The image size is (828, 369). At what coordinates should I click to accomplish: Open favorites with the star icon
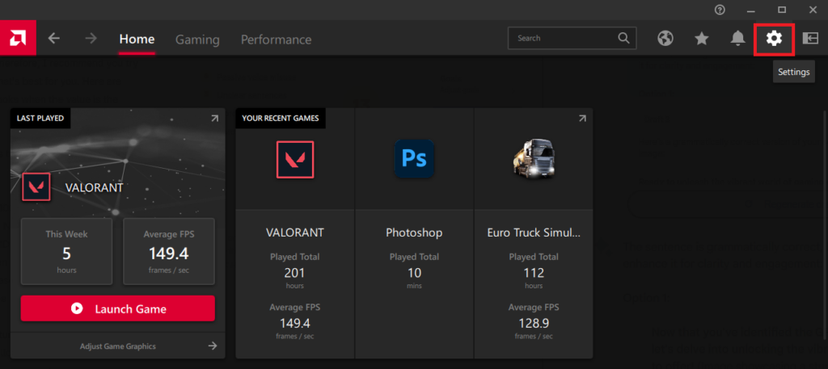coord(701,38)
